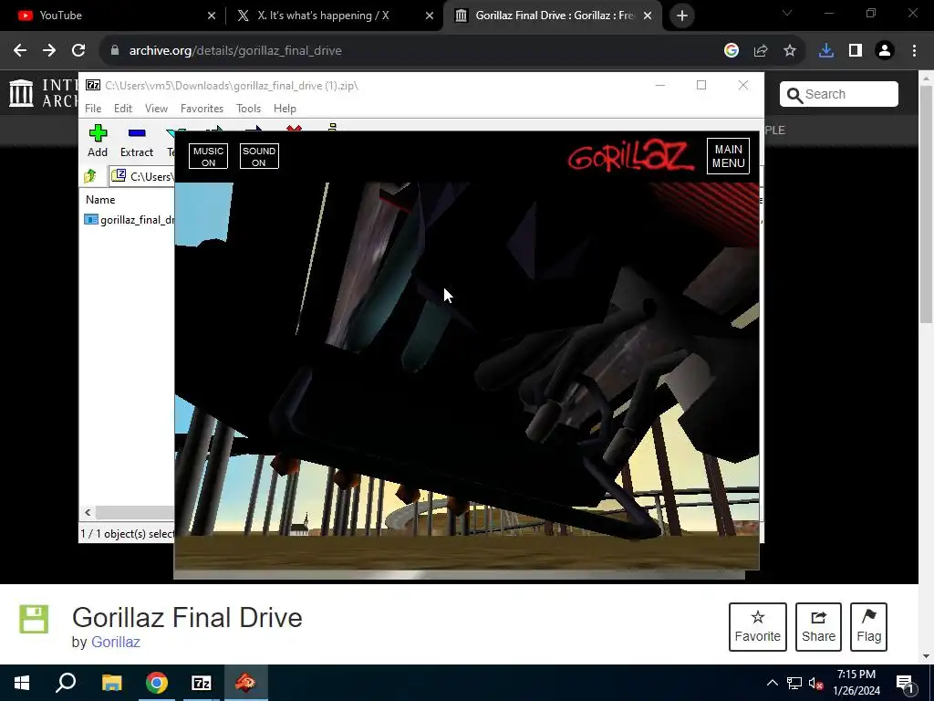Click the 7-Zip Add toolbar icon
The width and height of the screenshot is (934, 701).
tap(98, 141)
